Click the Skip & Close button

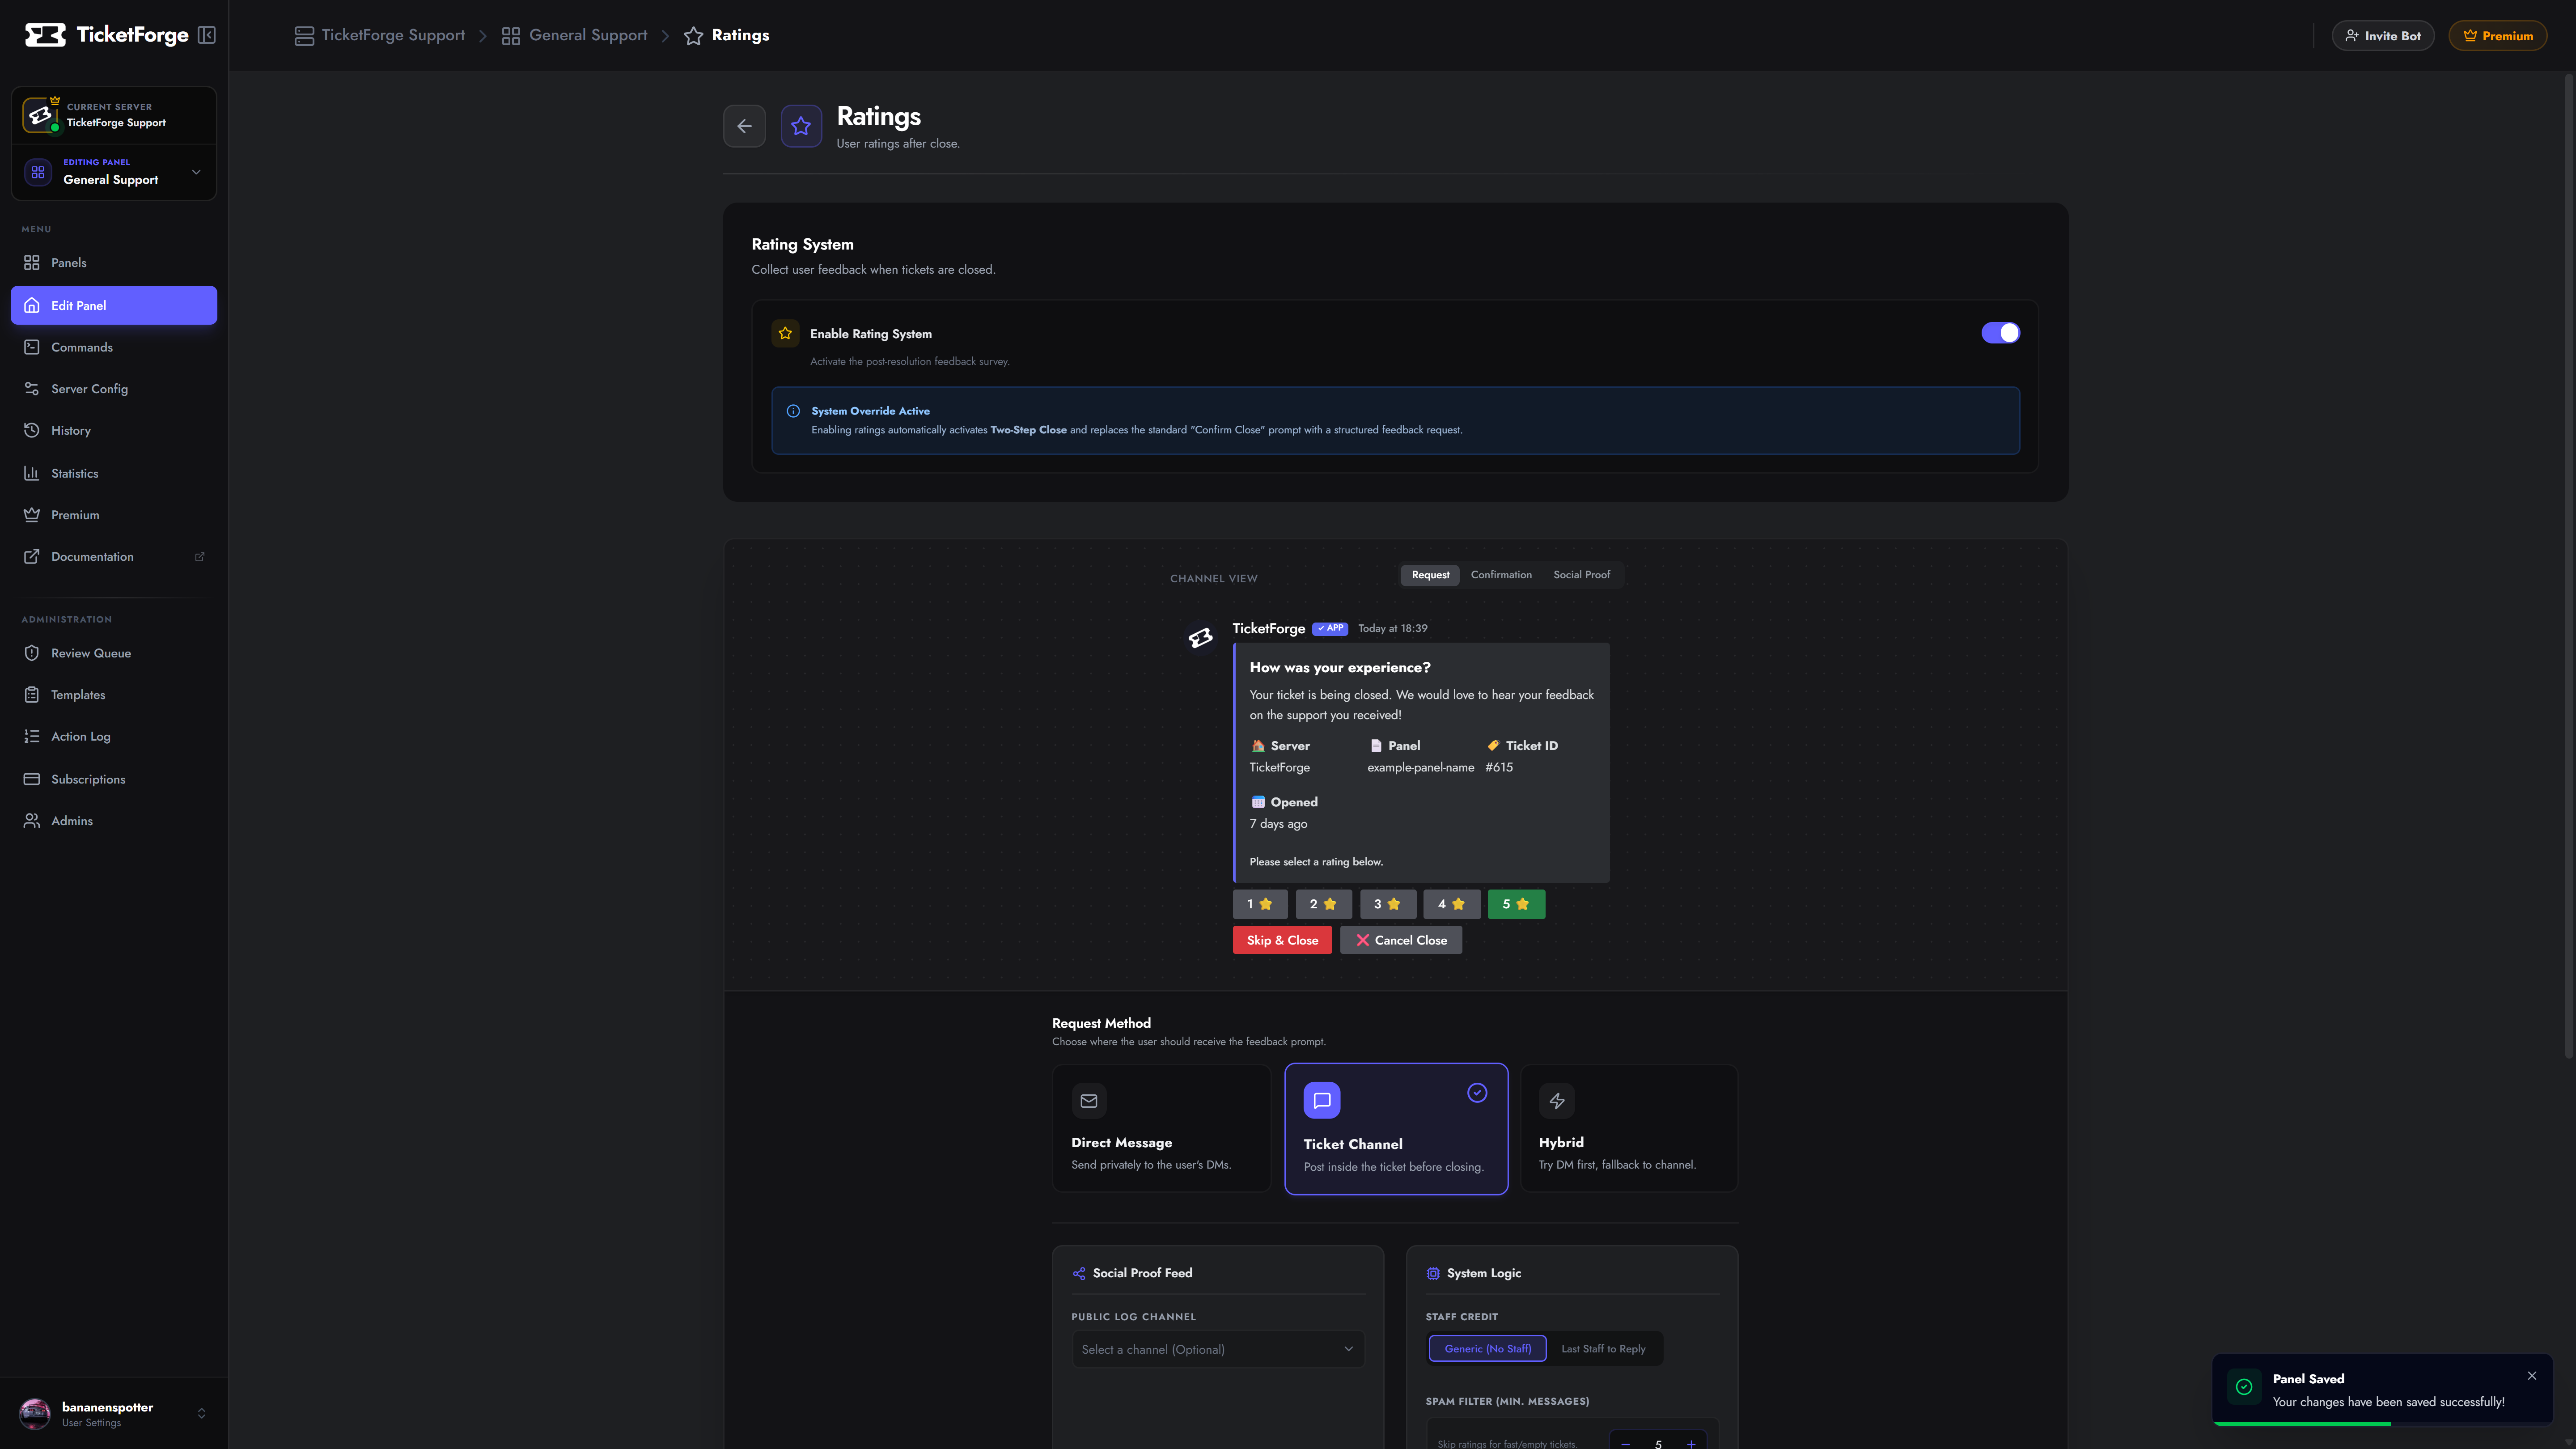[1282, 940]
